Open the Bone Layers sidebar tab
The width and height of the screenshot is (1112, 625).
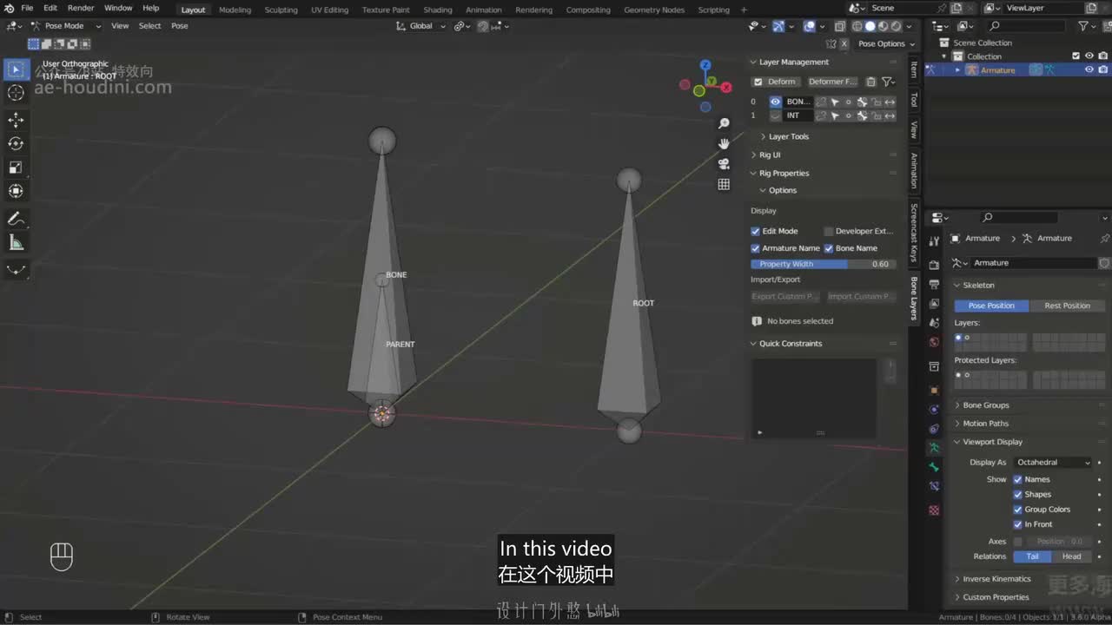click(914, 299)
